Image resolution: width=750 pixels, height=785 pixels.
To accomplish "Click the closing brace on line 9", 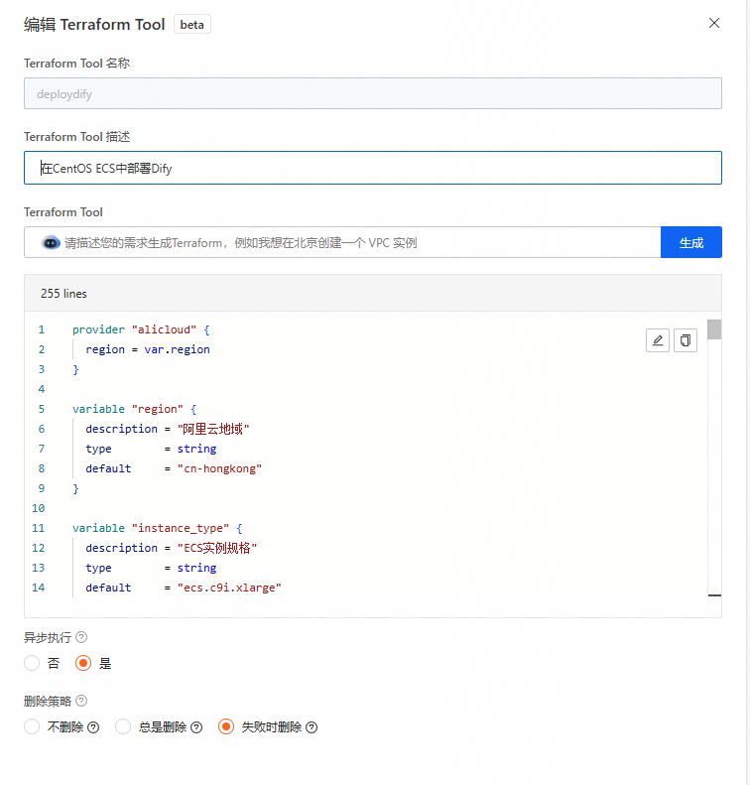I will click(75, 488).
